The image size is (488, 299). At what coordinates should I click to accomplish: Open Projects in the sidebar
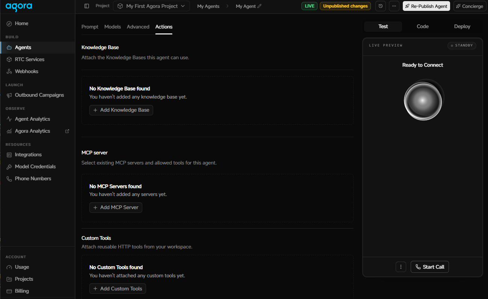pyautogui.click(x=38, y=279)
